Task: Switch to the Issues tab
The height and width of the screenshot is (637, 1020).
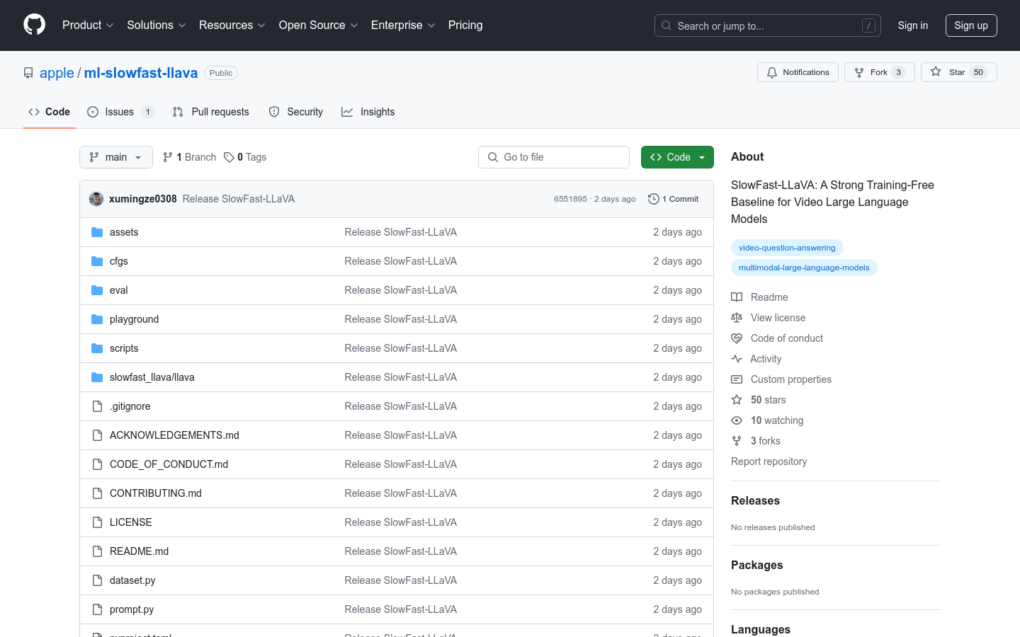Action: (120, 112)
